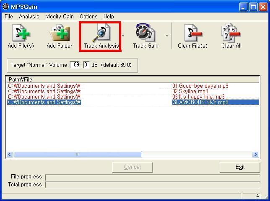Maximize the MP3Gain window

253,7
